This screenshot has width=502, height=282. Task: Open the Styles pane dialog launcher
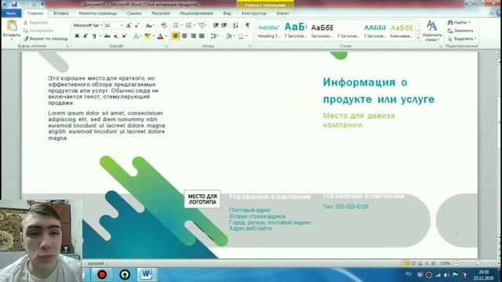[441, 46]
